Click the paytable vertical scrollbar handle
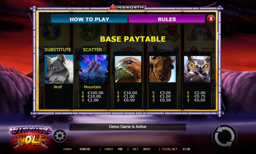 coord(217,36)
